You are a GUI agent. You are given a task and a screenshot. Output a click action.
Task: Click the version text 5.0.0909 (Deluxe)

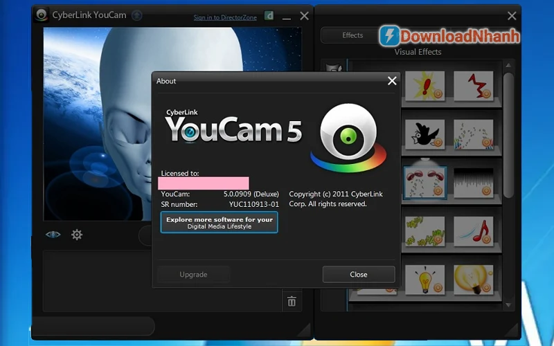[251, 194]
